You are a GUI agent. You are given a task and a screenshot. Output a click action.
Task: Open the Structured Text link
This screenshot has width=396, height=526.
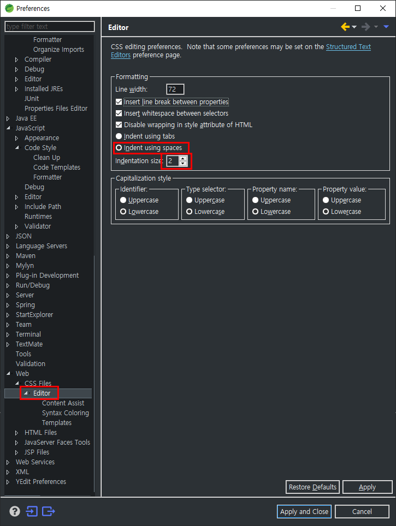coord(348,46)
